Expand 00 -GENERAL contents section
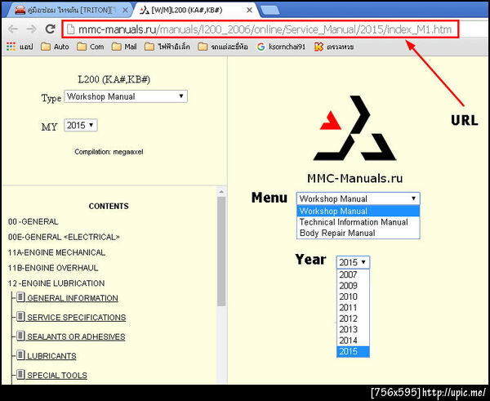Image resolution: width=490 pixels, height=401 pixels. click(33, 221)
